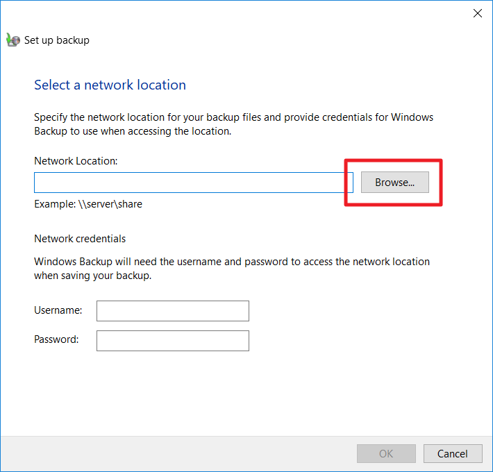Click the "Network Location:" label
This screenshot has height=472, width=493.
click(76, 161)
